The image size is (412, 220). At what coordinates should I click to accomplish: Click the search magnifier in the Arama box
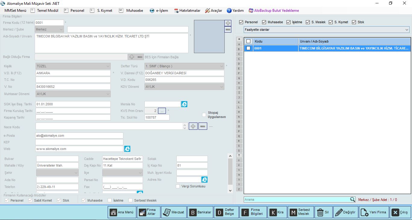tap(353, 199)
